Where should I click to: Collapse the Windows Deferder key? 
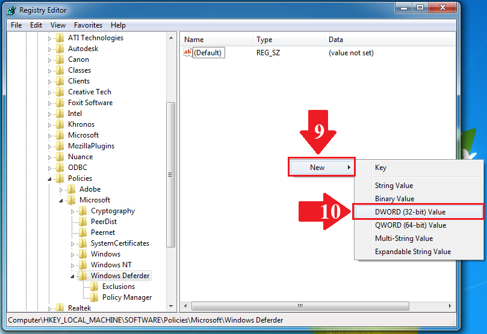coord(72,276)
